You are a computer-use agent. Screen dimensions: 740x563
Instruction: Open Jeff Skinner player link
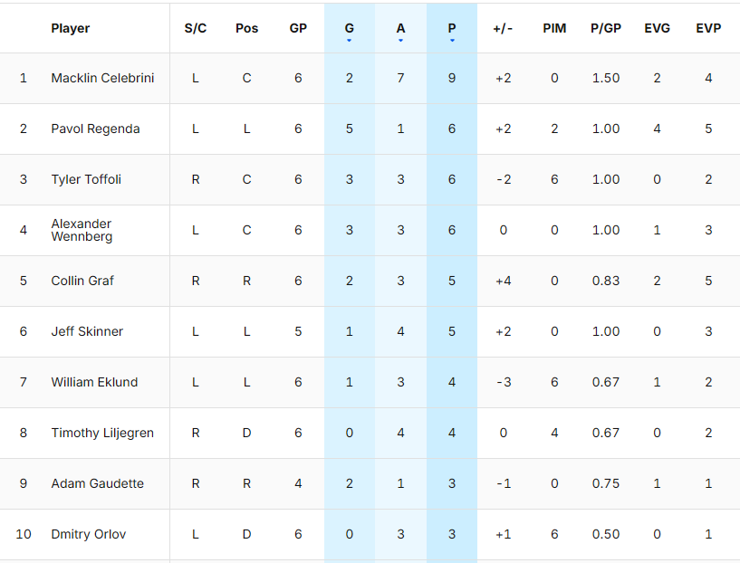pos(87,331)
